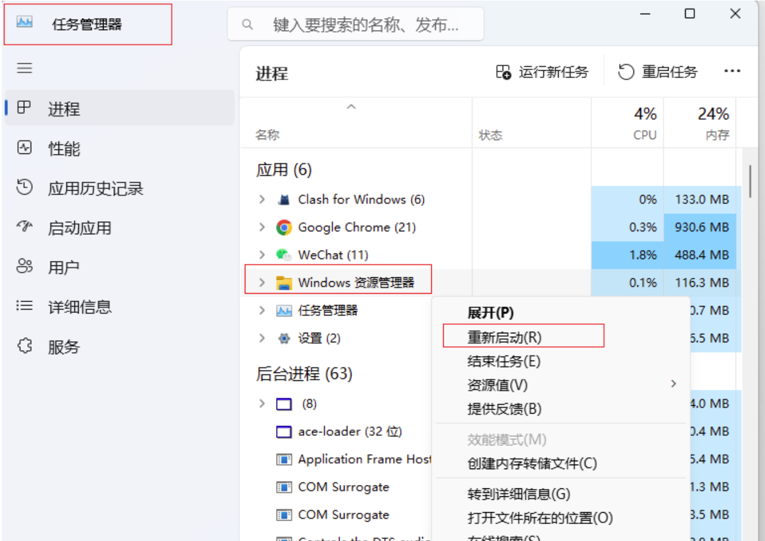This screenshot has height=541, width=765.
Task: Sort processes by CPU column header
Action: tap(644, 123)
